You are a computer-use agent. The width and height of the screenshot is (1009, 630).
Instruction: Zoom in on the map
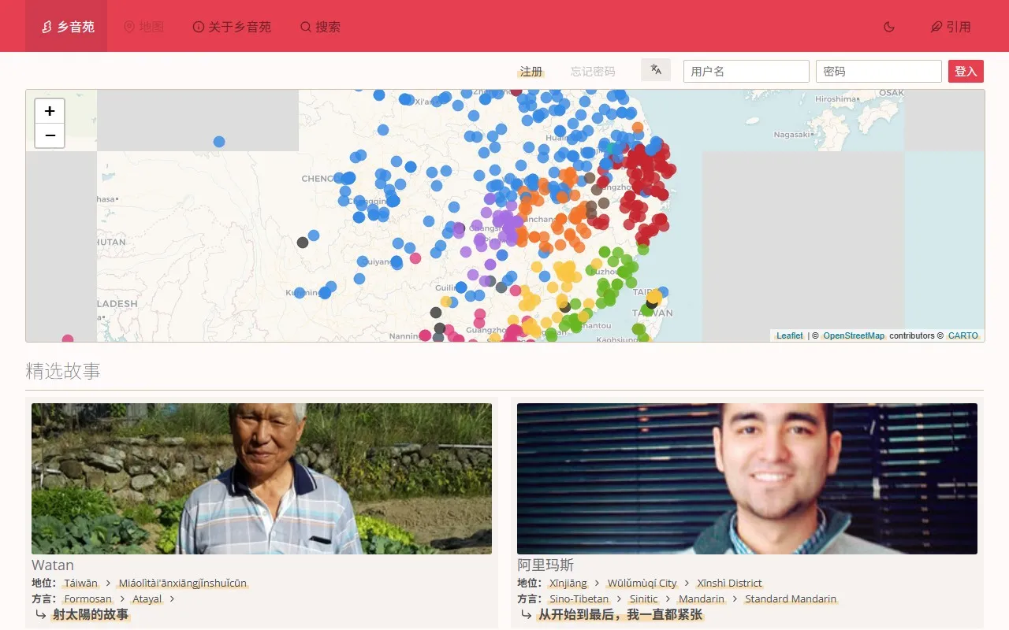50,111
